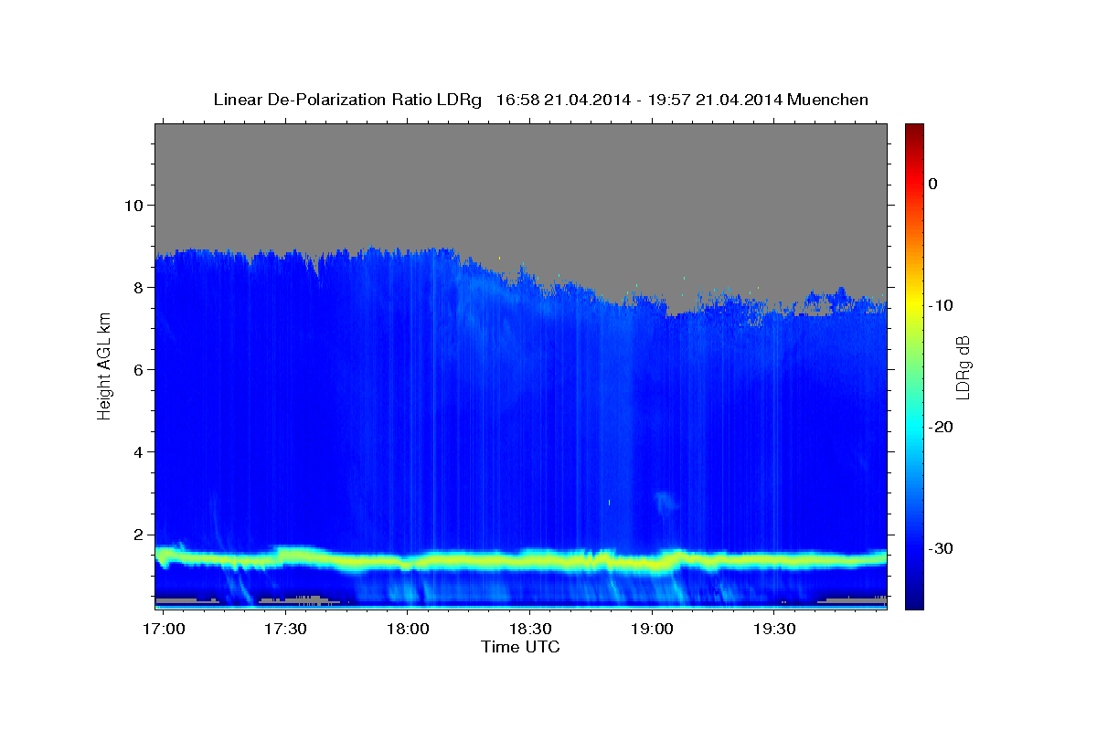This screenshot has width=1097, height=731.
Task: Click the '19:30' time tick label
Action: [774, 629]
